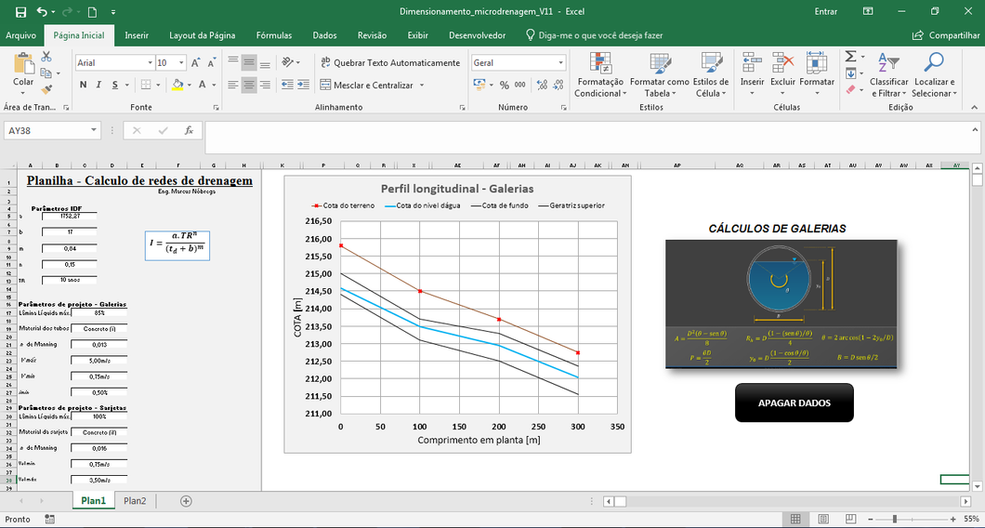Screen dimensions: 985x528
Task: Click the zoom slider handle
Action: coord(894,519)
